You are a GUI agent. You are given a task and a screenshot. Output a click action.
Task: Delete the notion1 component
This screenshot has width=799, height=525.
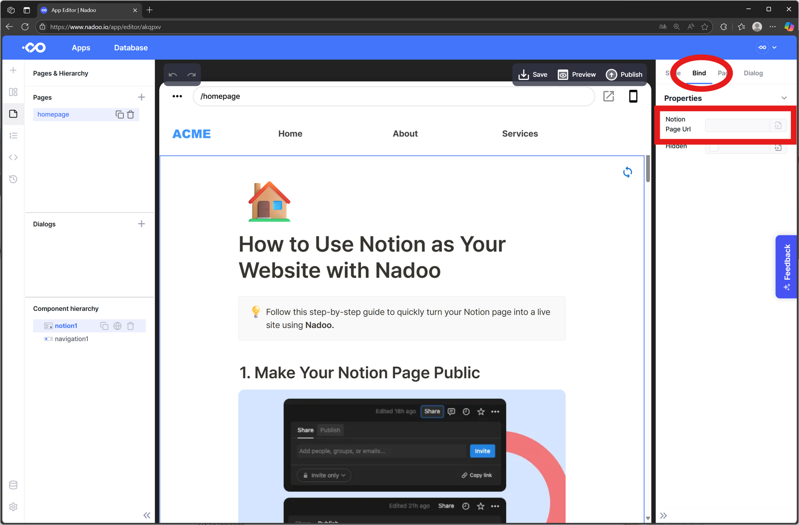click(x=131, y=326)
